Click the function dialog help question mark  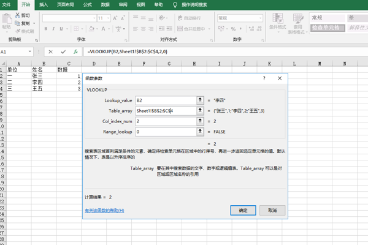coord(264,78)
